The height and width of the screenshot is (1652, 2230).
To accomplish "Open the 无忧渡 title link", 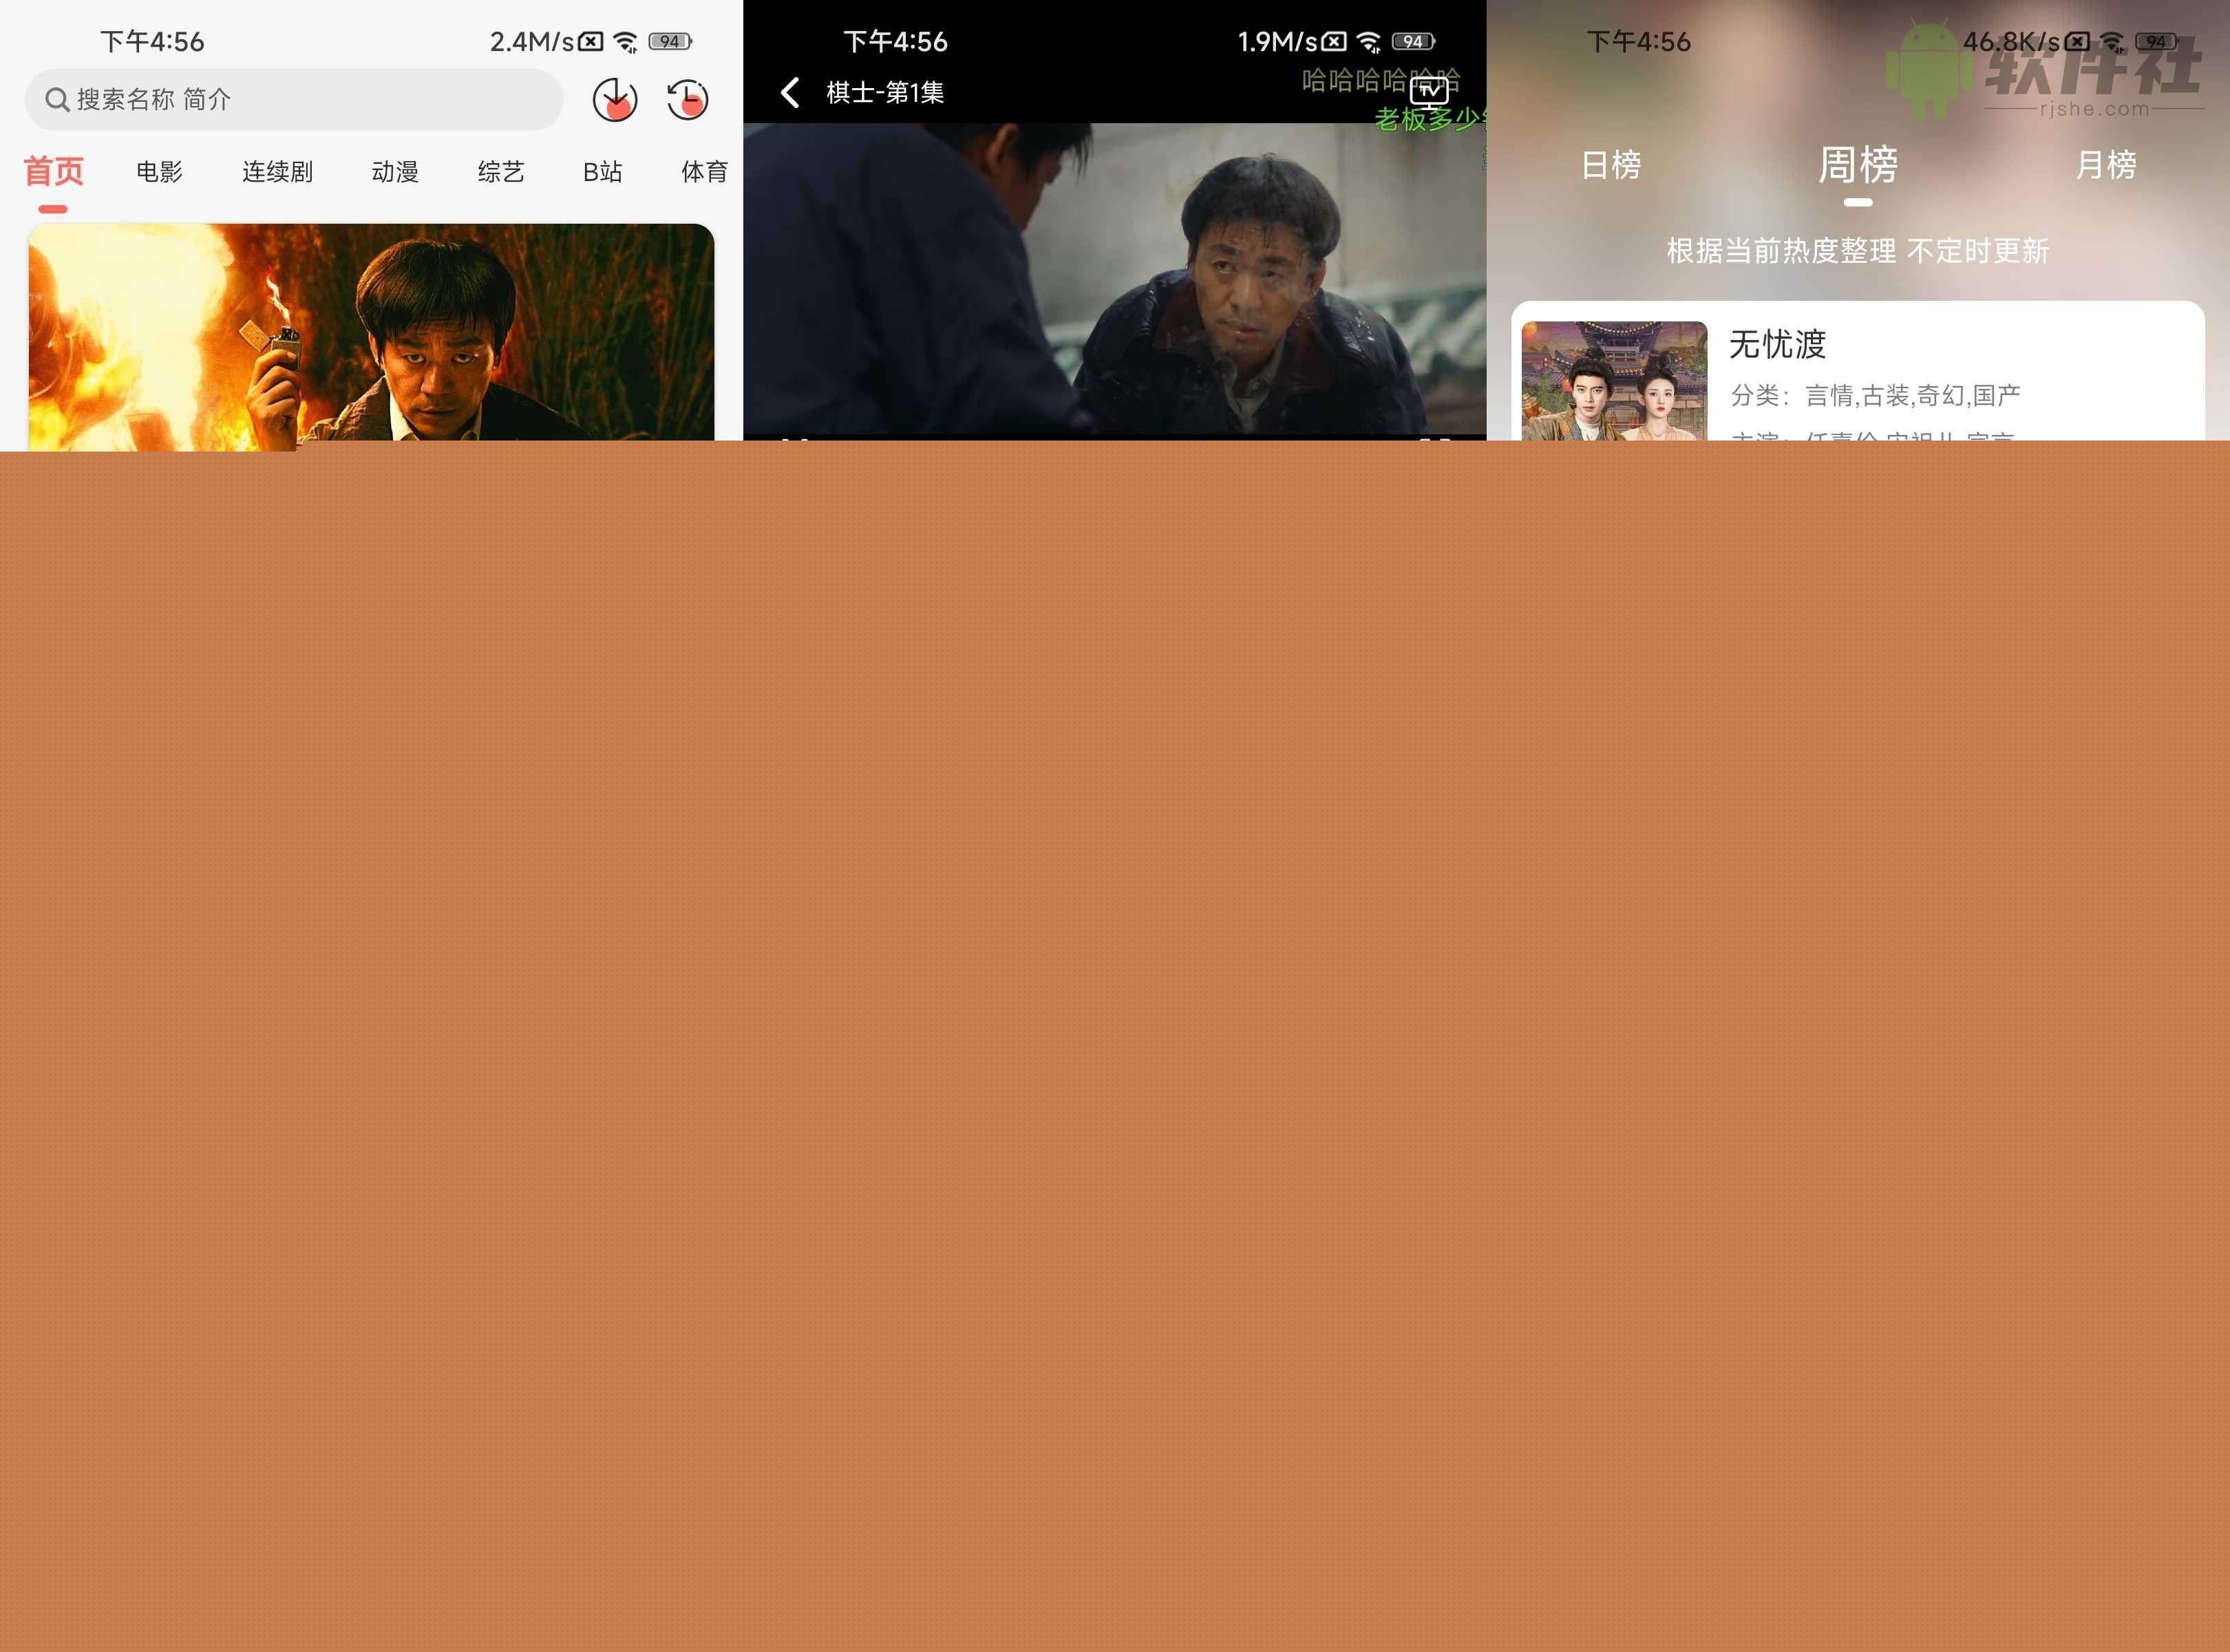I will pyautogui.click(x=1777, y=344).
